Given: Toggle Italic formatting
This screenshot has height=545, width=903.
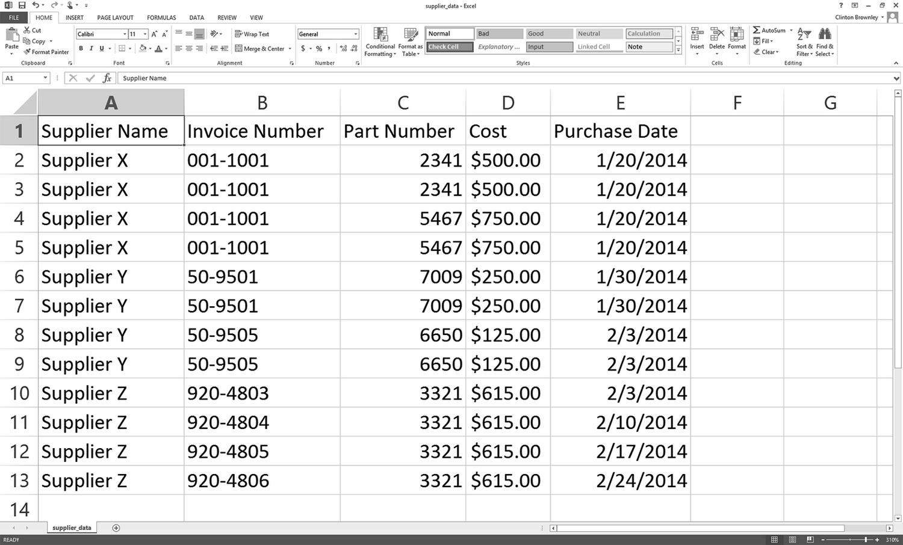Looking at the screenshot, I should [91, 49].
